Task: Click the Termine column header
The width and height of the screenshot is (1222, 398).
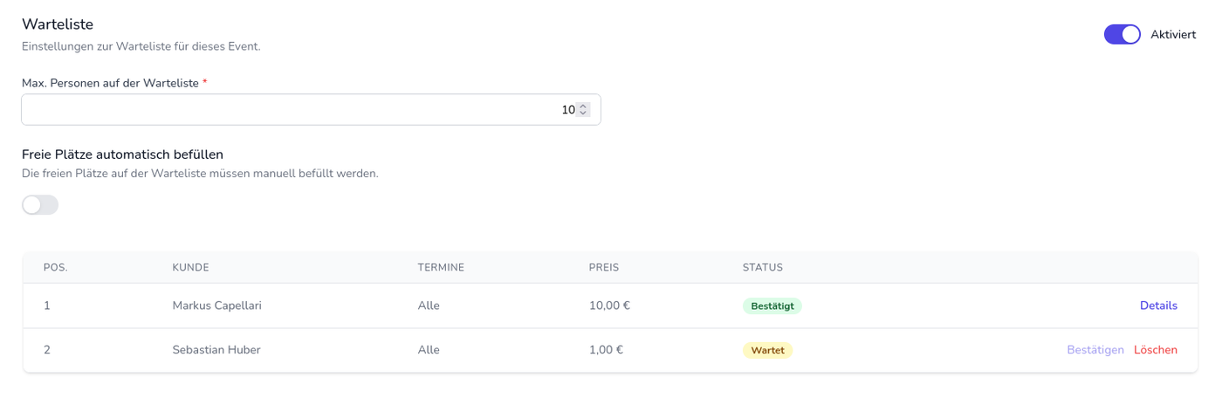Action: (x=441, y=267)
